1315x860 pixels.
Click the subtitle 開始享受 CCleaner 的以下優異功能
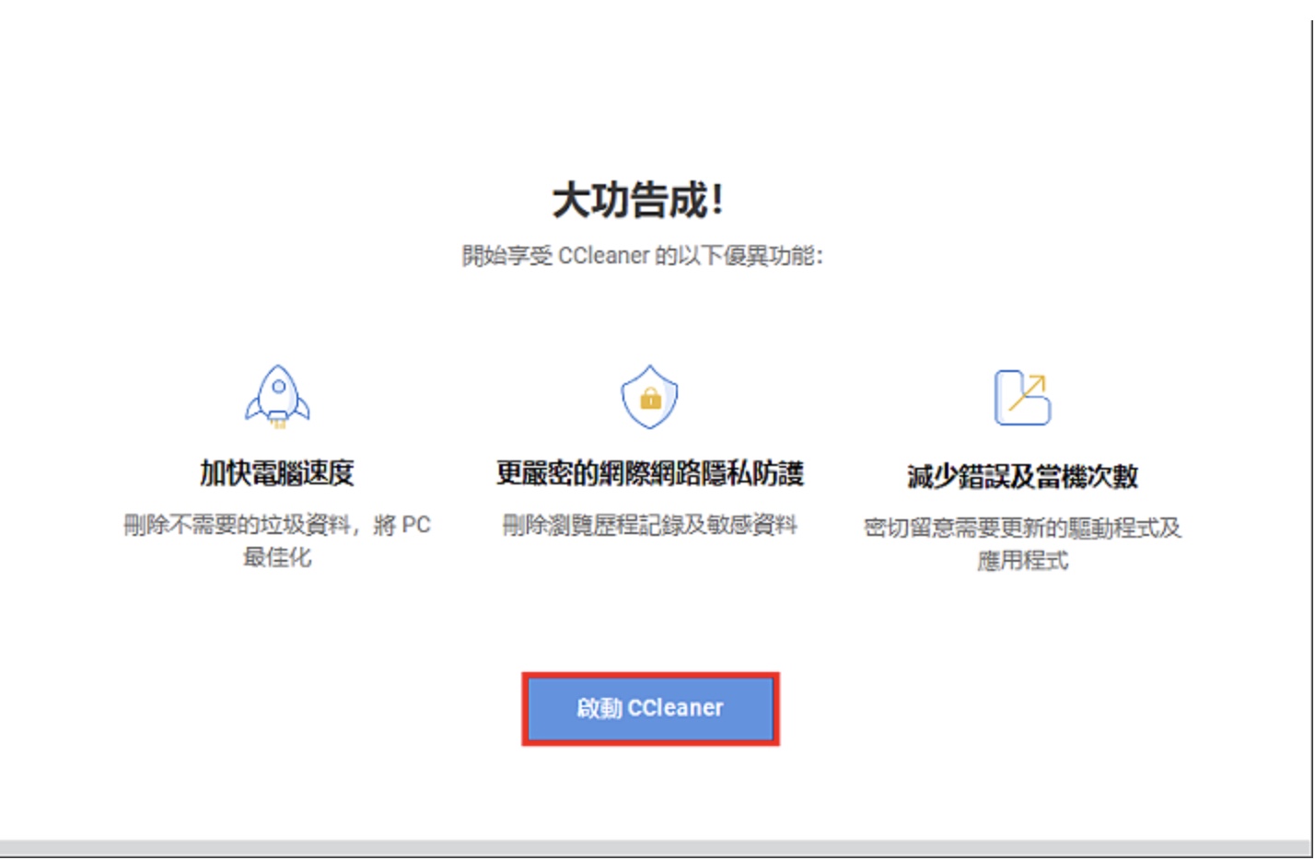[x=642, y=255]
